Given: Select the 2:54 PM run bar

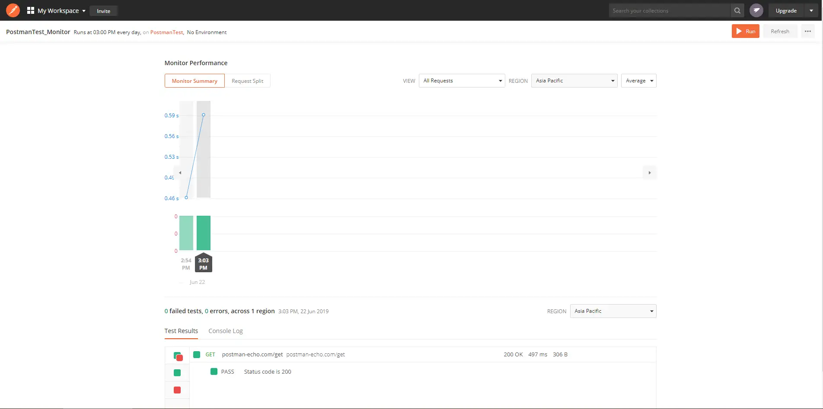Looking at the screenshot, I should pyautogui.click(x=186, y=233).
